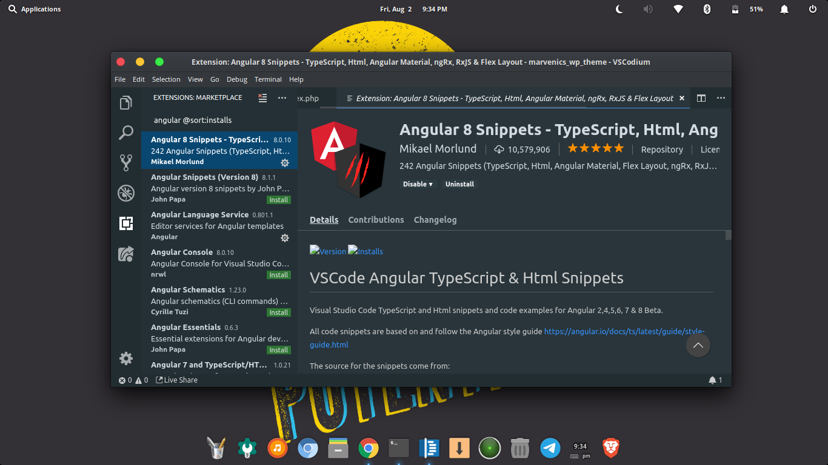The image size is (828, 465).
Task: Open the Debug view icon
Action: click(126, 193)
